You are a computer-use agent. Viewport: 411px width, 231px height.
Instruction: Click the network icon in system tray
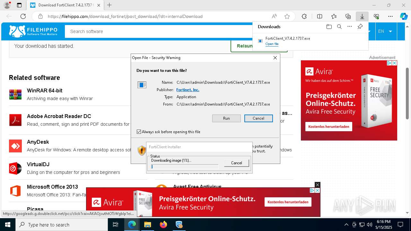(x=362, y=225)
